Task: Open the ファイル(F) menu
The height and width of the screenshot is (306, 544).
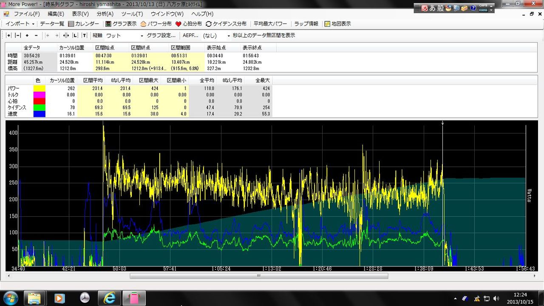Action: coord(27,14)
